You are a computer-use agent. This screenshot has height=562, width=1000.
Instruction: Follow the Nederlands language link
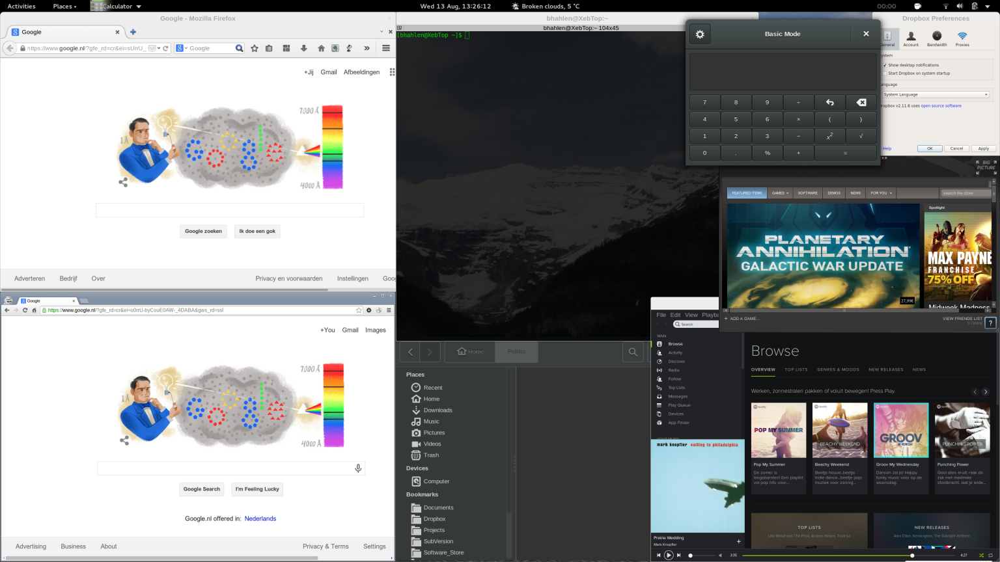pyautogui.click(x=260, y=518)
